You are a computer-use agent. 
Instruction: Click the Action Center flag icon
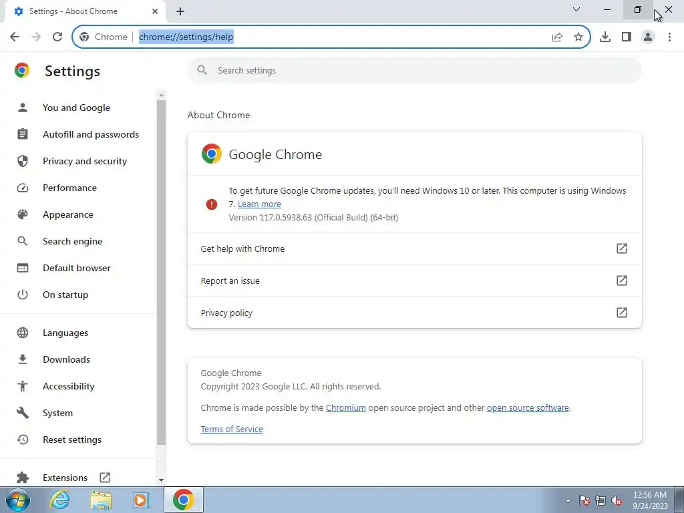(584, 501)
